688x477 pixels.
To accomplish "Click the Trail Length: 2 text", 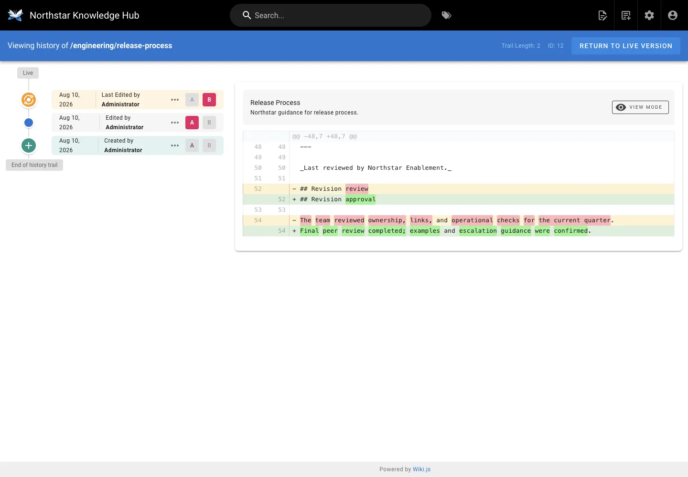I will coord(521,46).
